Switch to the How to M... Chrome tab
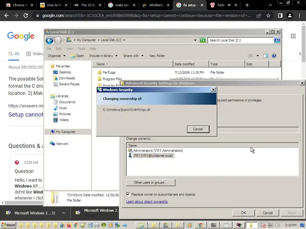306x229 pixels. pos(54,5)
